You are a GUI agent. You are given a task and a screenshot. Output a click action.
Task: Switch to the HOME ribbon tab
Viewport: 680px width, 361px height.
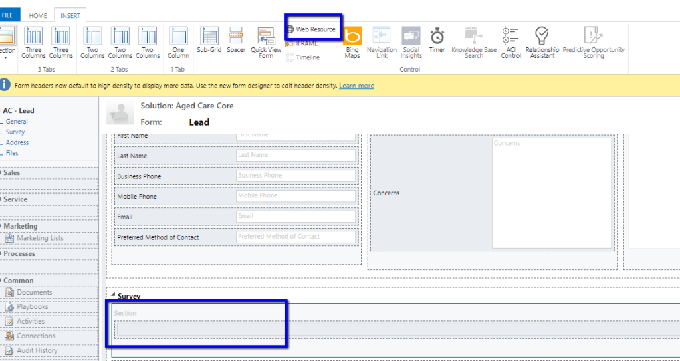click(x=37, y=15)
